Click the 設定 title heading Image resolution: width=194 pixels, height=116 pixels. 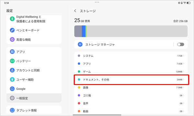pyautogui.click(x=9, y=11)
